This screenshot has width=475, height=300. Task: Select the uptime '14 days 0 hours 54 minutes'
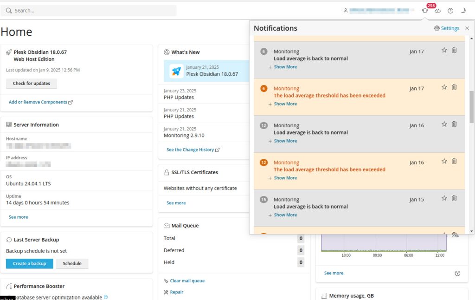pyautogui.click(x=38, y=202)
